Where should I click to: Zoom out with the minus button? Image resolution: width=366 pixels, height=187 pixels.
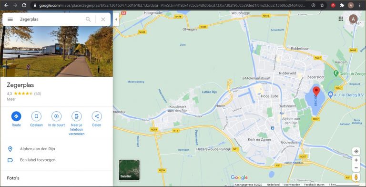point(356,168)
